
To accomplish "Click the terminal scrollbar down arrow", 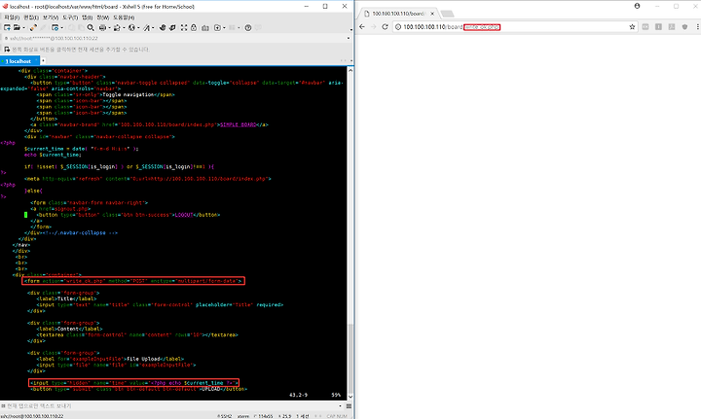I will [350, 396].
